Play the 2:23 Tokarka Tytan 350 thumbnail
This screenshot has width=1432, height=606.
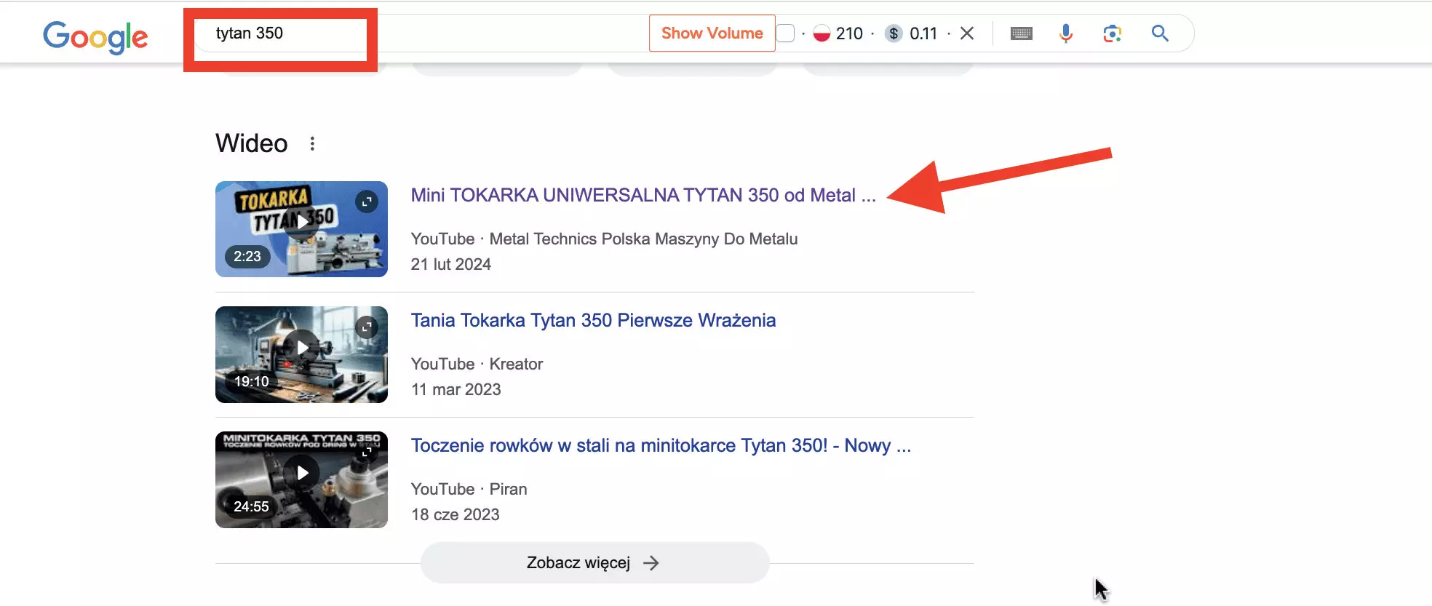pos(301,229)
